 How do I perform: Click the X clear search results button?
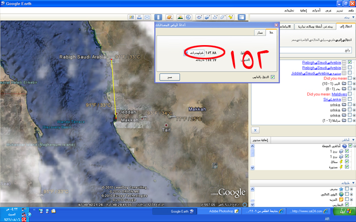(x=255, y=130)
